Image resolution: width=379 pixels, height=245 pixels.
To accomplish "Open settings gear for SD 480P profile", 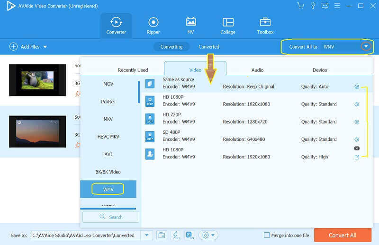I will coord(357,140).
